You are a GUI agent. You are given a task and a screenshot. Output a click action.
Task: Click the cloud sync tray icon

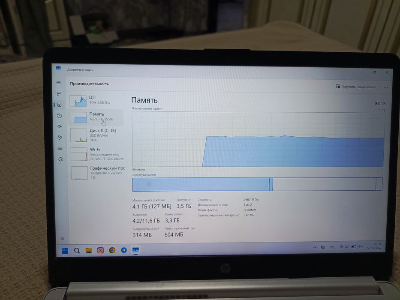pos(323,247)
